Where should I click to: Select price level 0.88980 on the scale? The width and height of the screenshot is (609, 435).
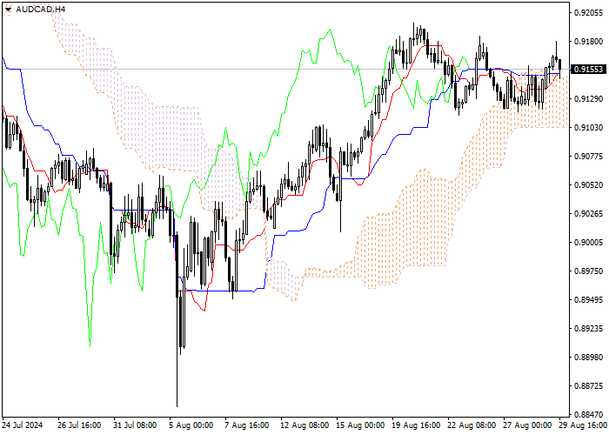pos(589,358)
